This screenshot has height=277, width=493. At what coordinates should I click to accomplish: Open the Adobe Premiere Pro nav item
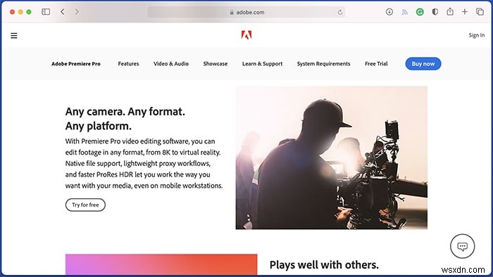[x=76, y=64]
